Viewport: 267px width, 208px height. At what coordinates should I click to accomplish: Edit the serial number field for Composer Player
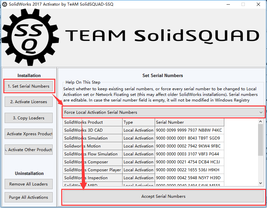click(189, 170)
